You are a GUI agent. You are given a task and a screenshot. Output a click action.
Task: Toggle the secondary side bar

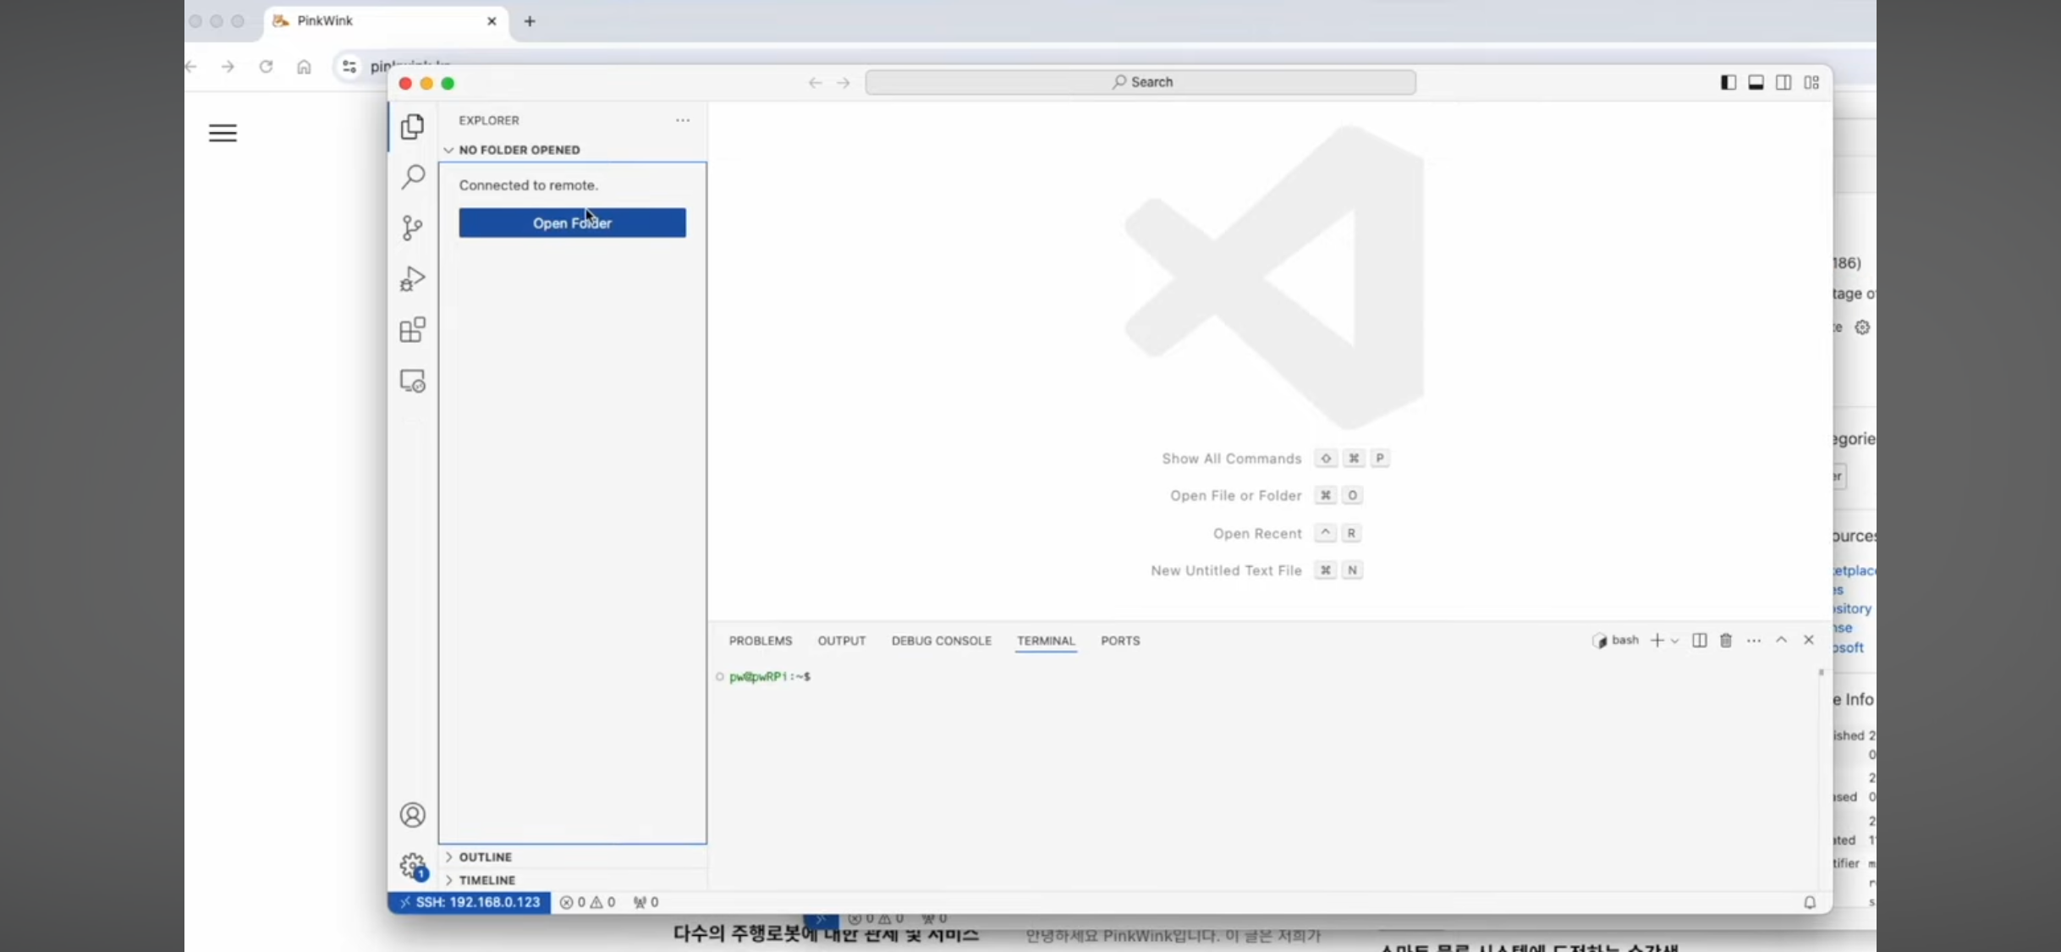[1783, 82]
